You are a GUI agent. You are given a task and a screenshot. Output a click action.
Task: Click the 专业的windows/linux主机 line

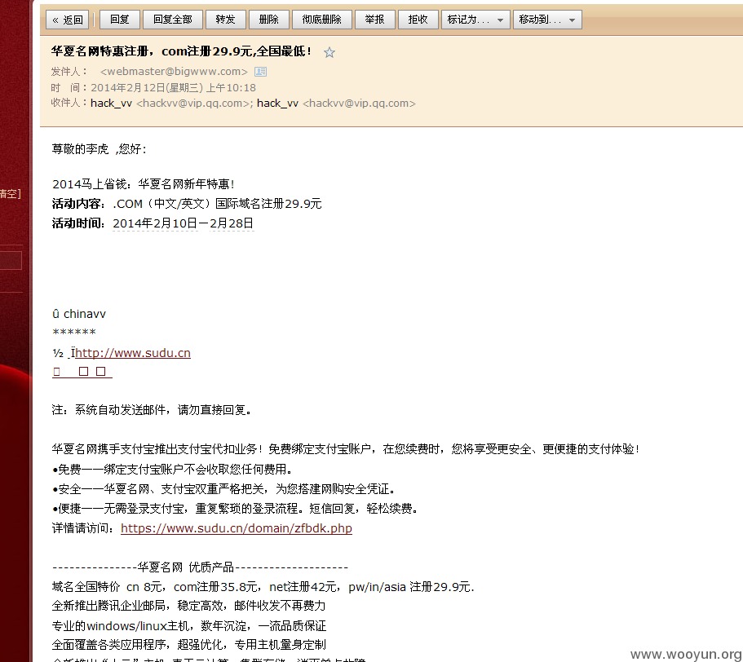tap(189, 625)
